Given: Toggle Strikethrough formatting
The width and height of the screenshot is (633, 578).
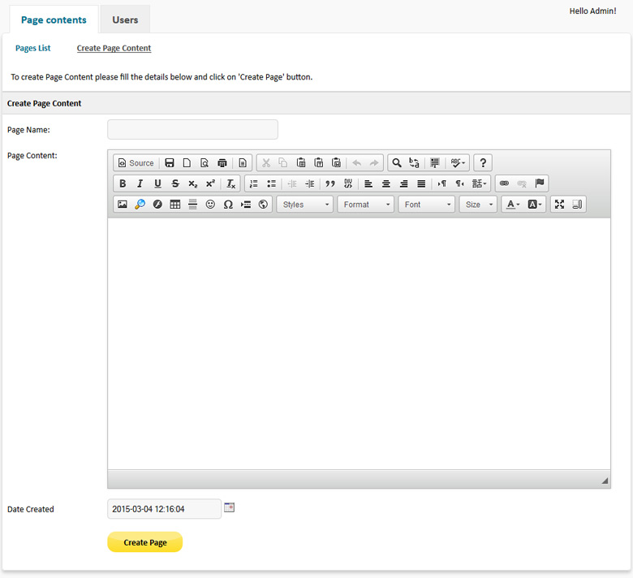Looking at the screenshot, I should point(175,183).
